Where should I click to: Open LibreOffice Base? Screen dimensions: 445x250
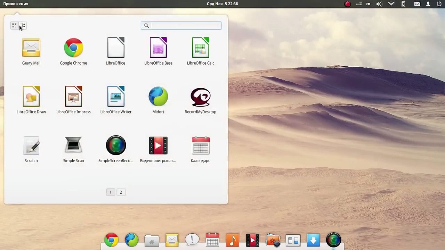click(158, 51)
